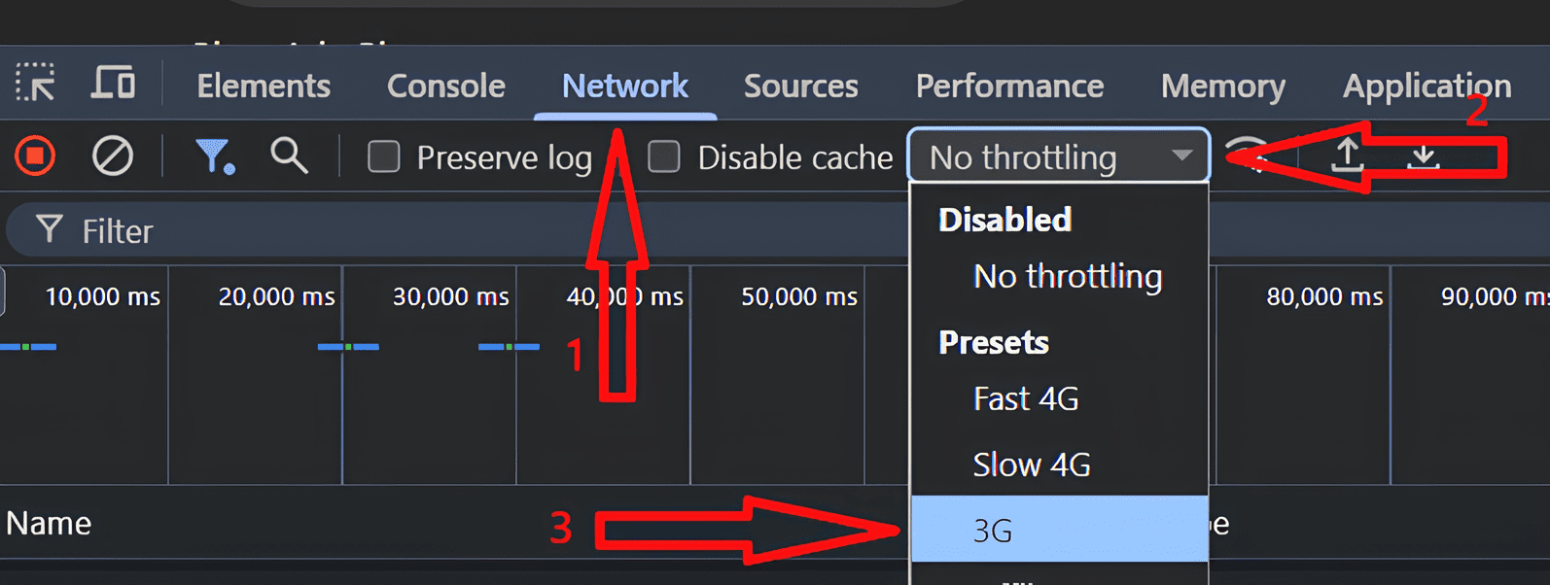Click the import HAR upload icon
1550x585 pixels.
point(1347,155)
